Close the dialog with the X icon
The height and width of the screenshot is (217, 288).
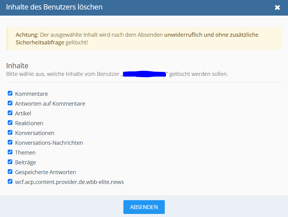[x=277, y=8]
